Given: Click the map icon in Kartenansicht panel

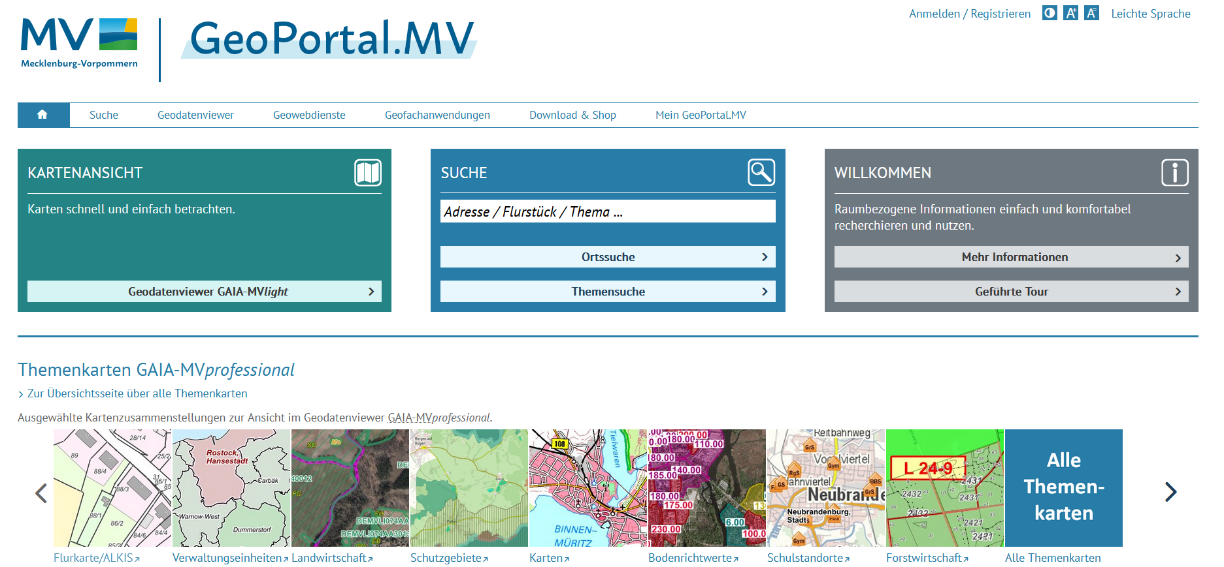Looking at the screenshot, I should click(x=368, y=173).
